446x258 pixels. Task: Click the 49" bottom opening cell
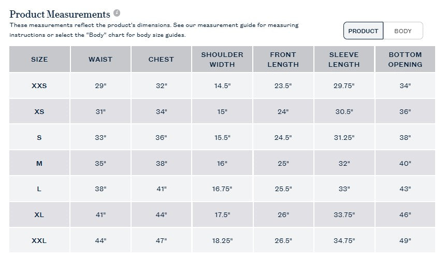click(405, 240)
